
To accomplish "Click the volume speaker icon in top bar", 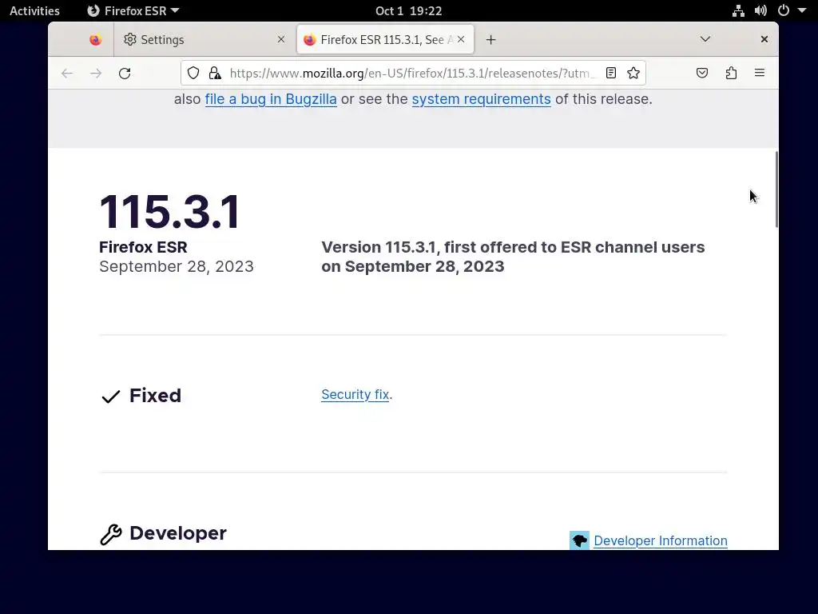I will tap(760, 10).
